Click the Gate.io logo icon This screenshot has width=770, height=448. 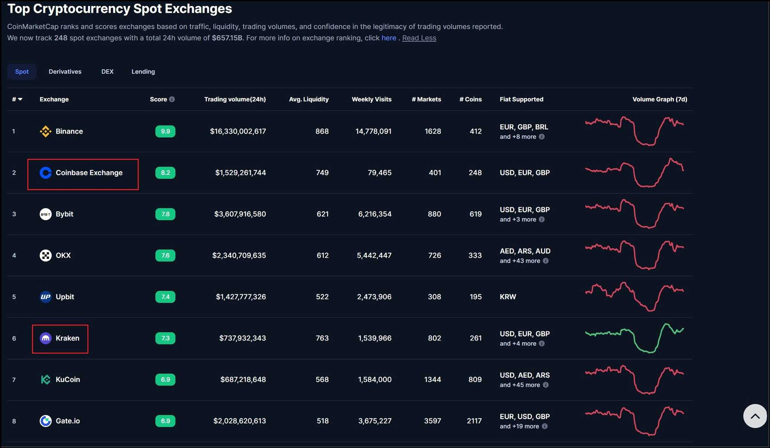coord(45,421)
